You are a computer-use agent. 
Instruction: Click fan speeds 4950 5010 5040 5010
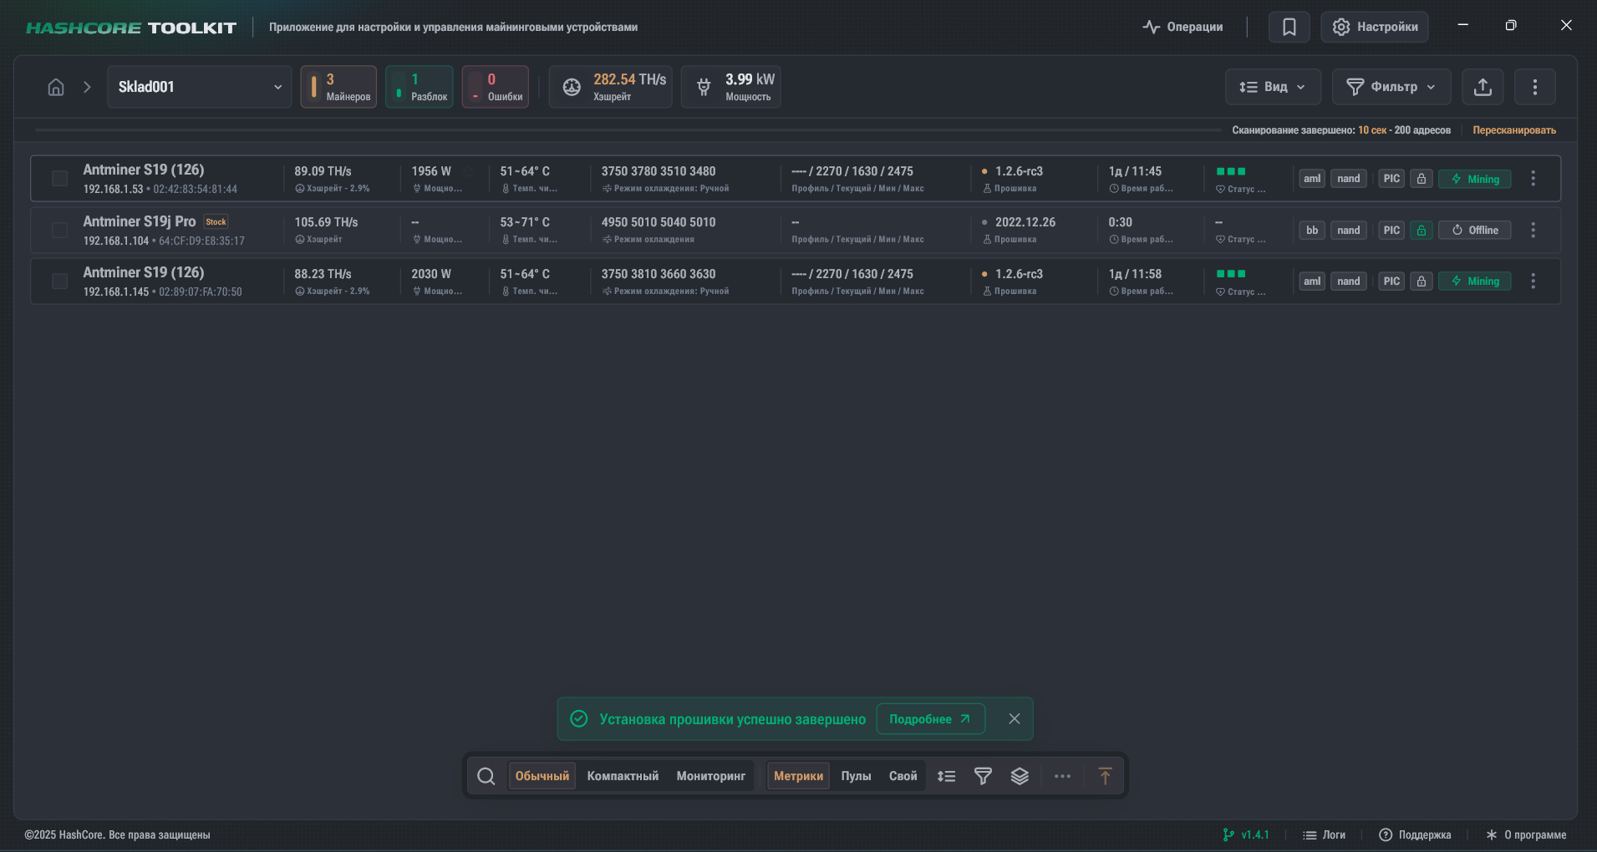(659, 222)
